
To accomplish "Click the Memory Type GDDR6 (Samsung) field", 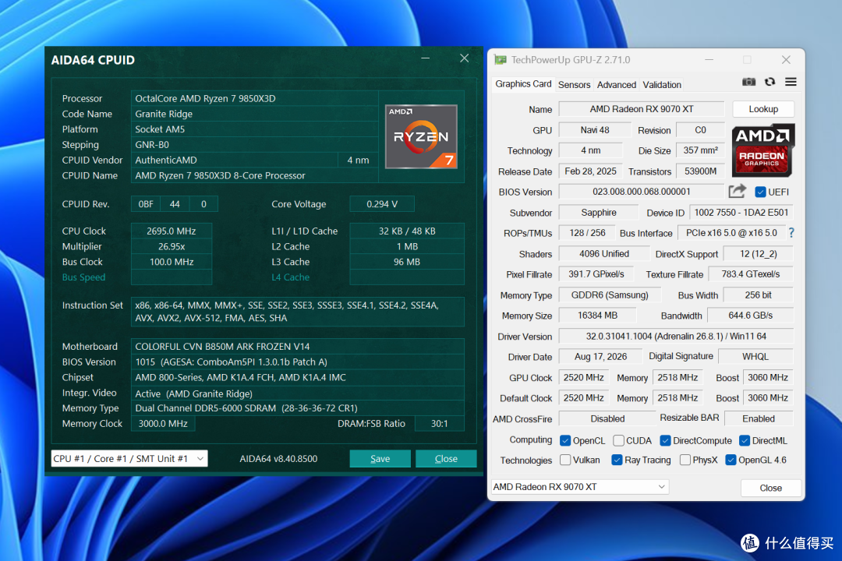I will pos(610,295).
